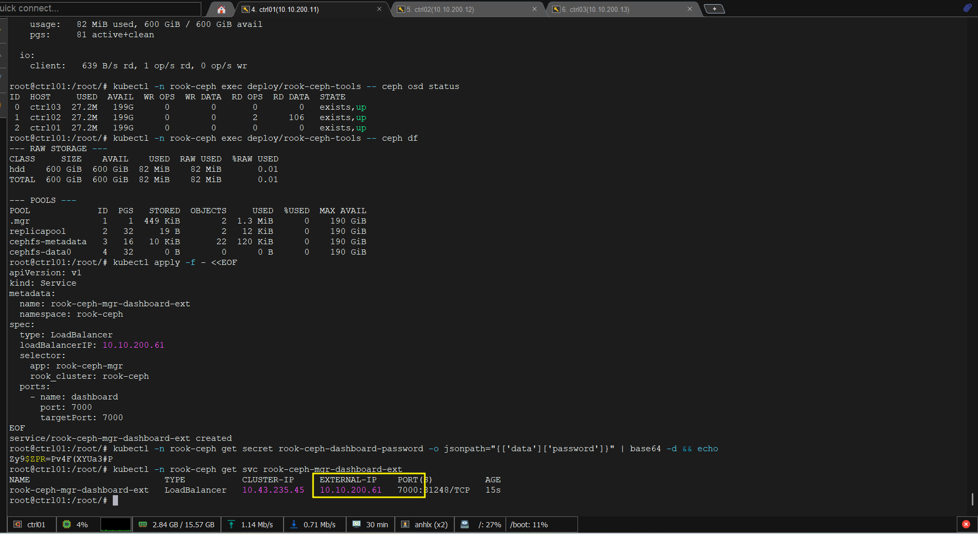This screenshot has width=978, height=534.
Task: Click 'exists,up' state for OSD 2 ctrl01
Action: click(343, 128)
